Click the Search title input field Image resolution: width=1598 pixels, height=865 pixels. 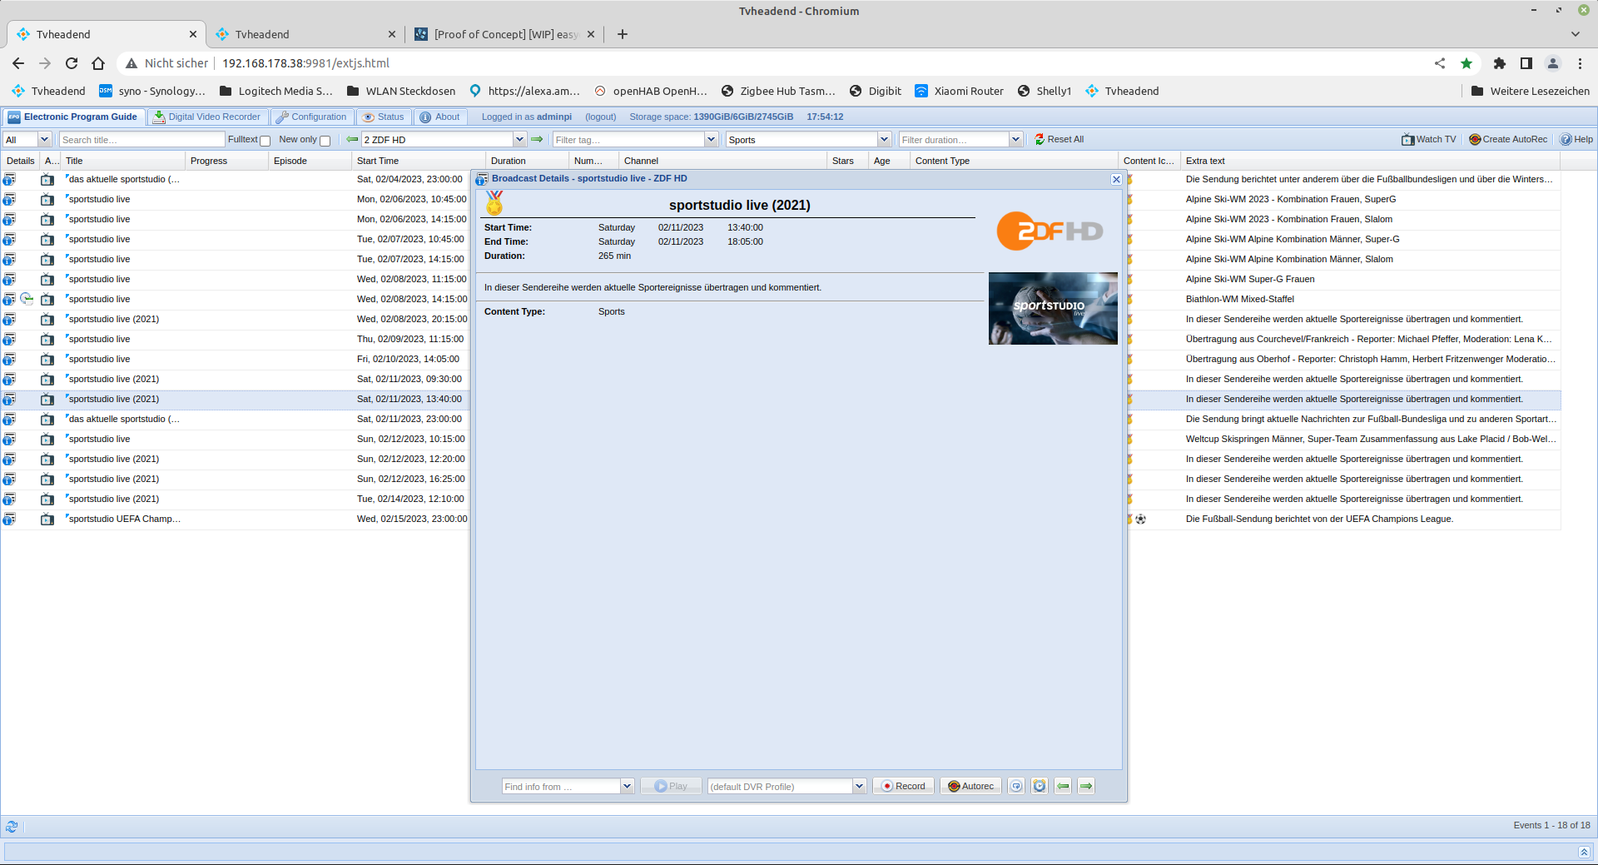click(142, 140)
